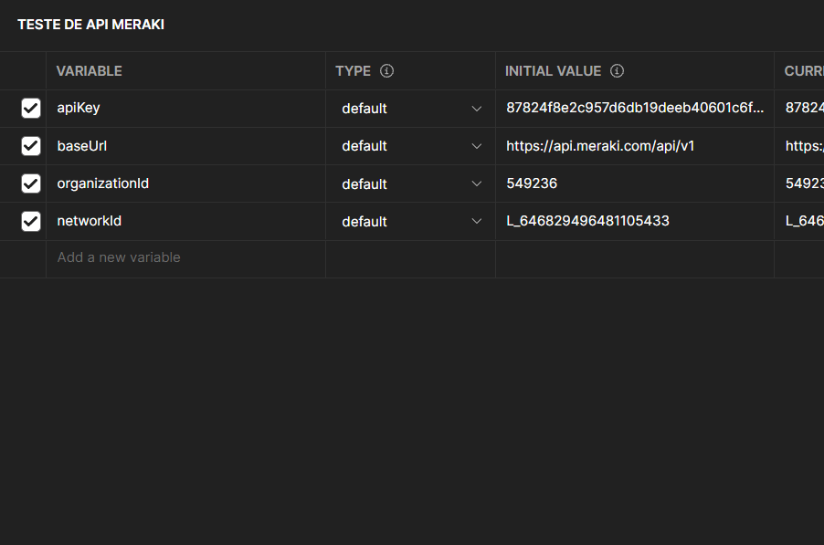The image size is (824, 545).
Task: Expand type dropdown for networkId
Action: pos(410,221)
